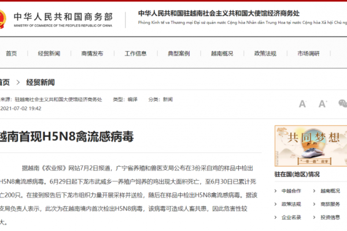Open 商情发布 navigation tab
This screenshot has height=231, width=347.
coord(93,54)
